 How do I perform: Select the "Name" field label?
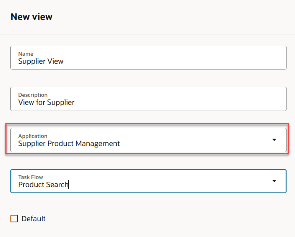pyautogui.click(x=26, y=54)
